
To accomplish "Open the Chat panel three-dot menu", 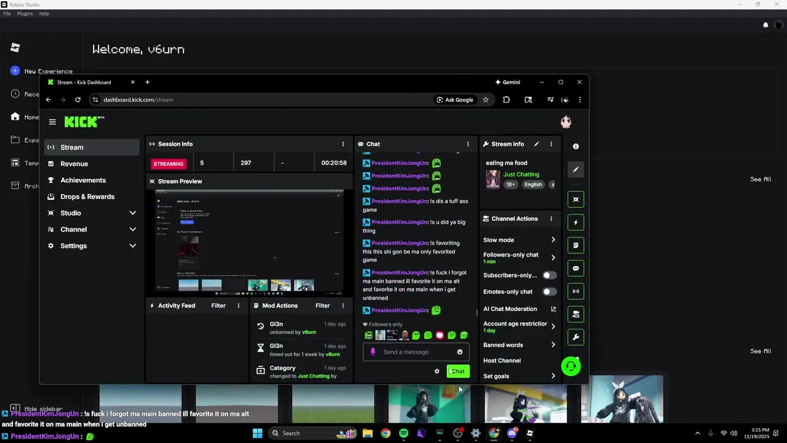I will pos(468,144).
